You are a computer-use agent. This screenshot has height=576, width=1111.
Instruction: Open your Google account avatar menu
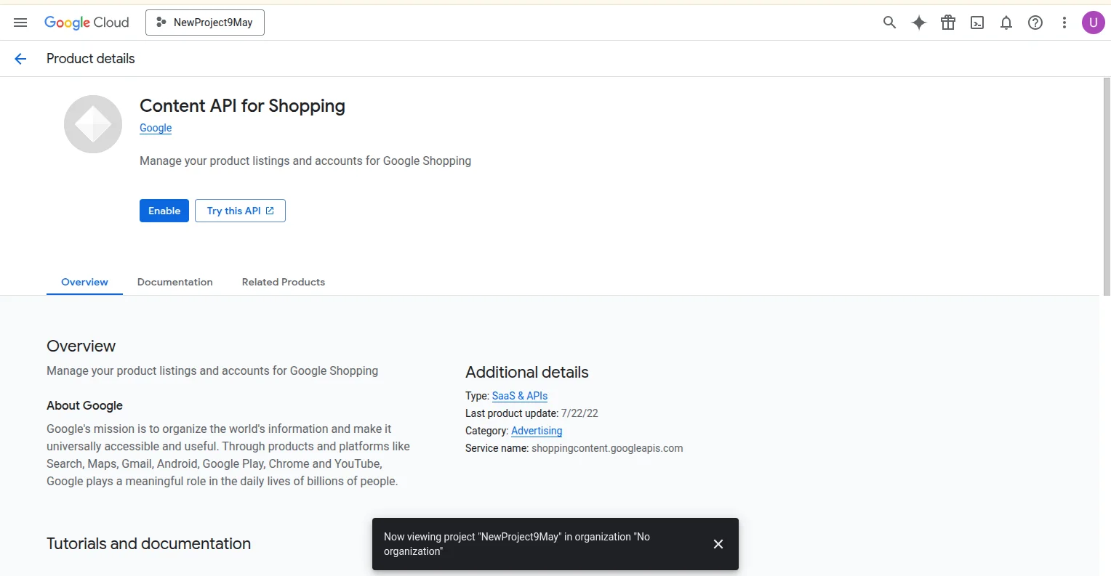point(1093,23)
